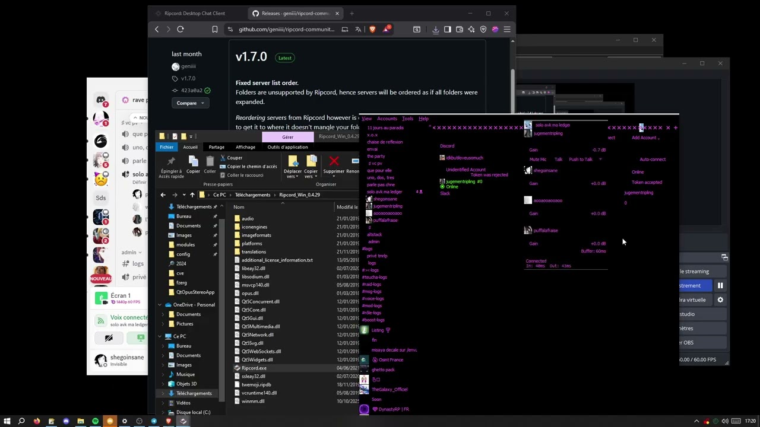Open Brave Rewards triangle icon

coord(387,29)
